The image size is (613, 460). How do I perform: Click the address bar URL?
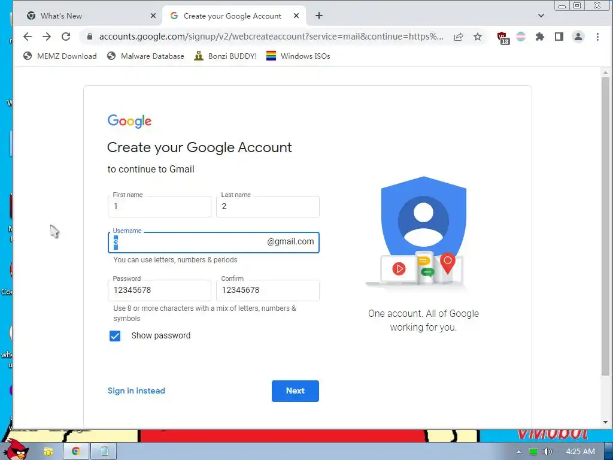click(271, 37)
